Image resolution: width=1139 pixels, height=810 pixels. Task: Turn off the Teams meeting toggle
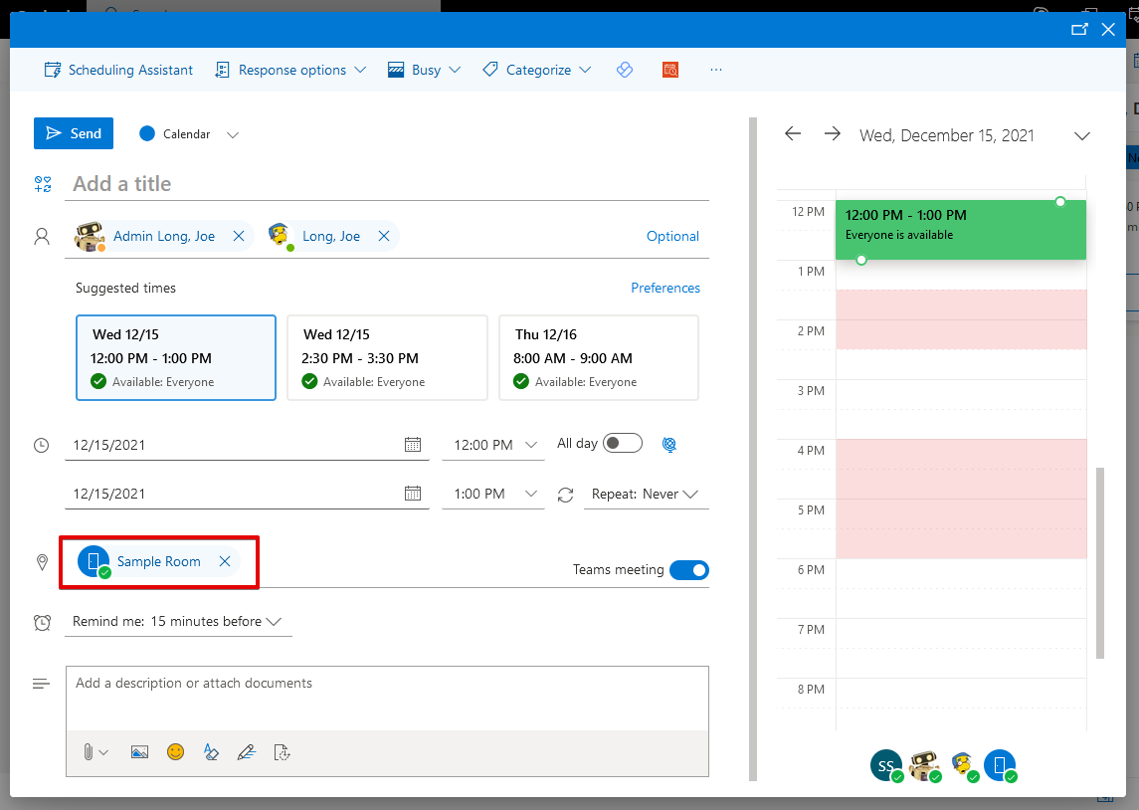[688, 570]
